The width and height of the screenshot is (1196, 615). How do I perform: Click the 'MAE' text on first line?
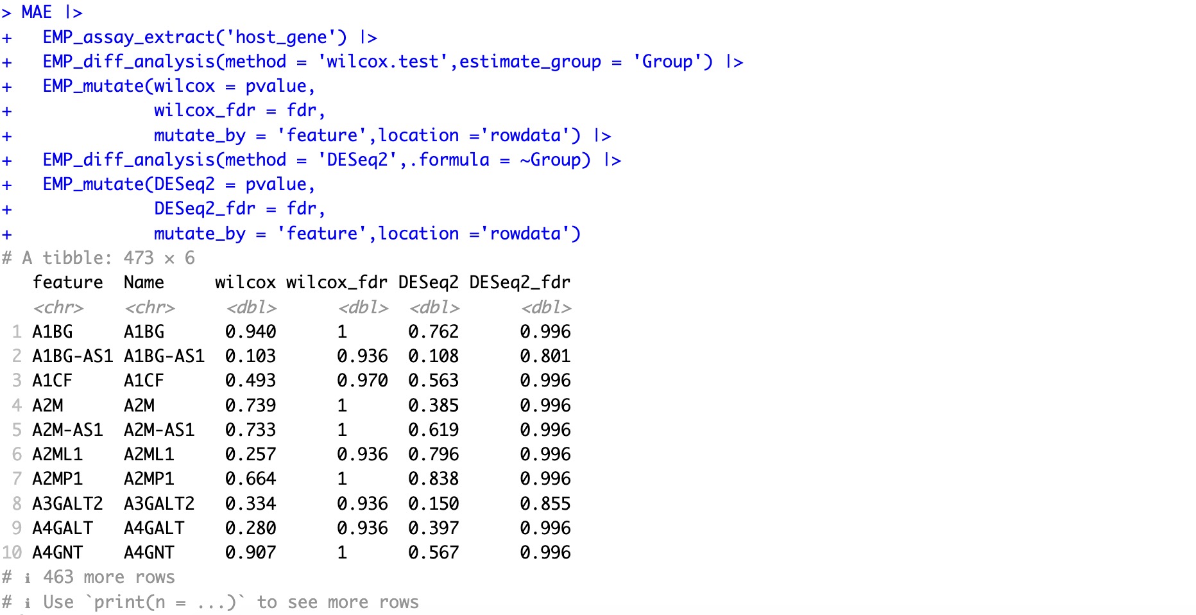[37, 12]
